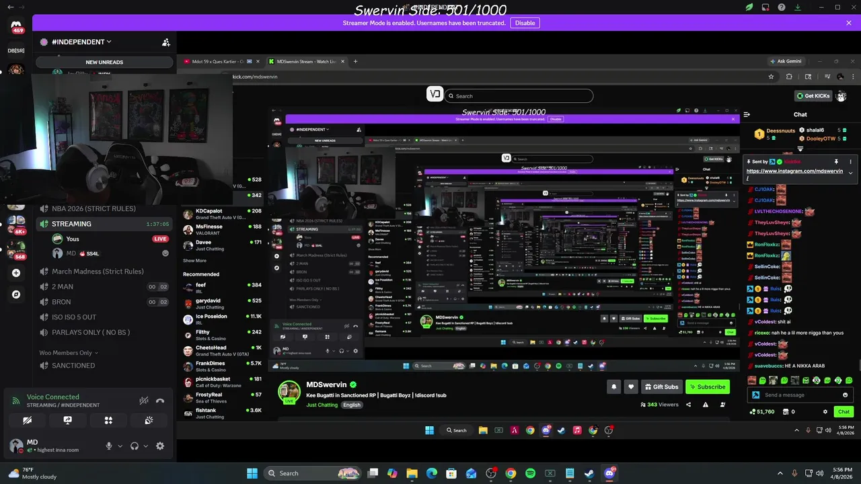Screen dimensions: 861x484
Task: Disable Streamer Mode in banner
Action: point(525,23)
